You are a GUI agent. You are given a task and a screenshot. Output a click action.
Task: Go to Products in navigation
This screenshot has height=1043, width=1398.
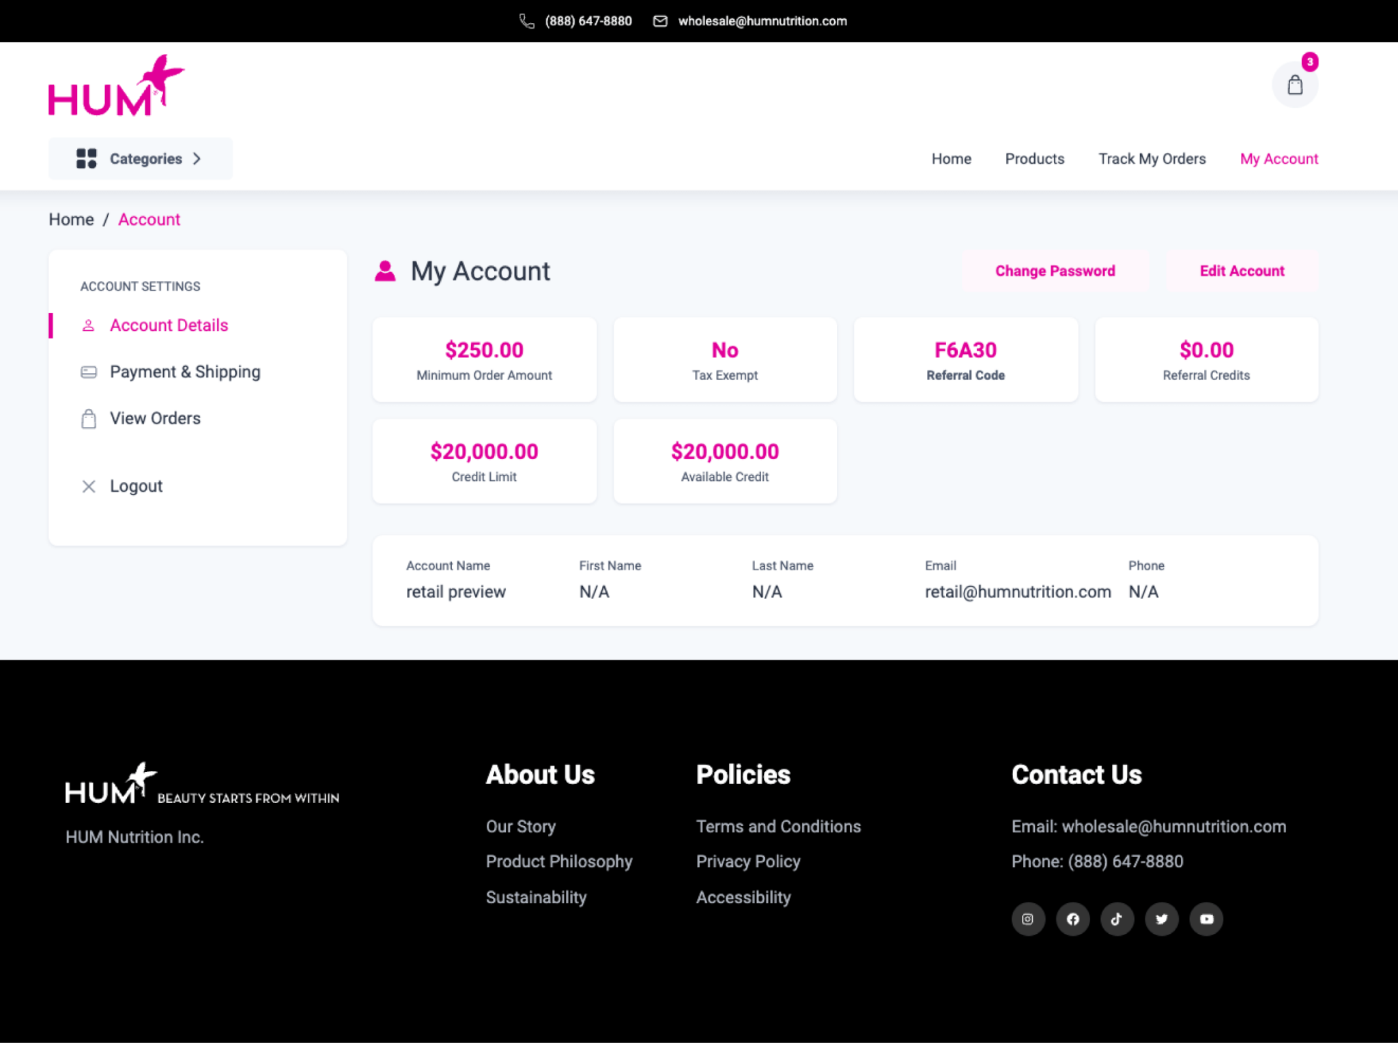(1034, 159)
